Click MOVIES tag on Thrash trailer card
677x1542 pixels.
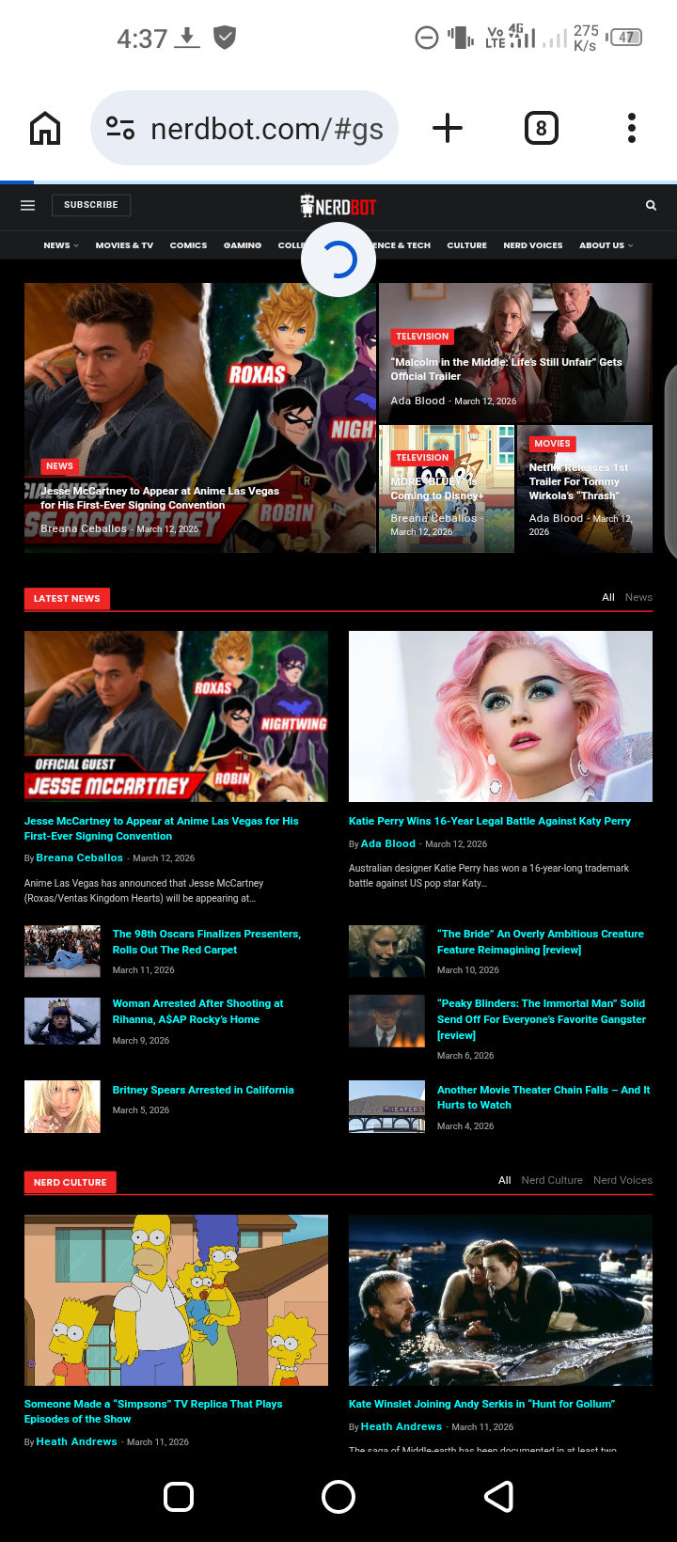point(552,444)
